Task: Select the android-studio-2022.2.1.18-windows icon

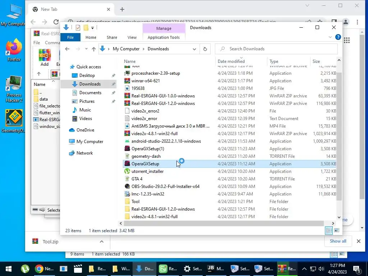Action: pyautogui.click(x=127, y=141)
